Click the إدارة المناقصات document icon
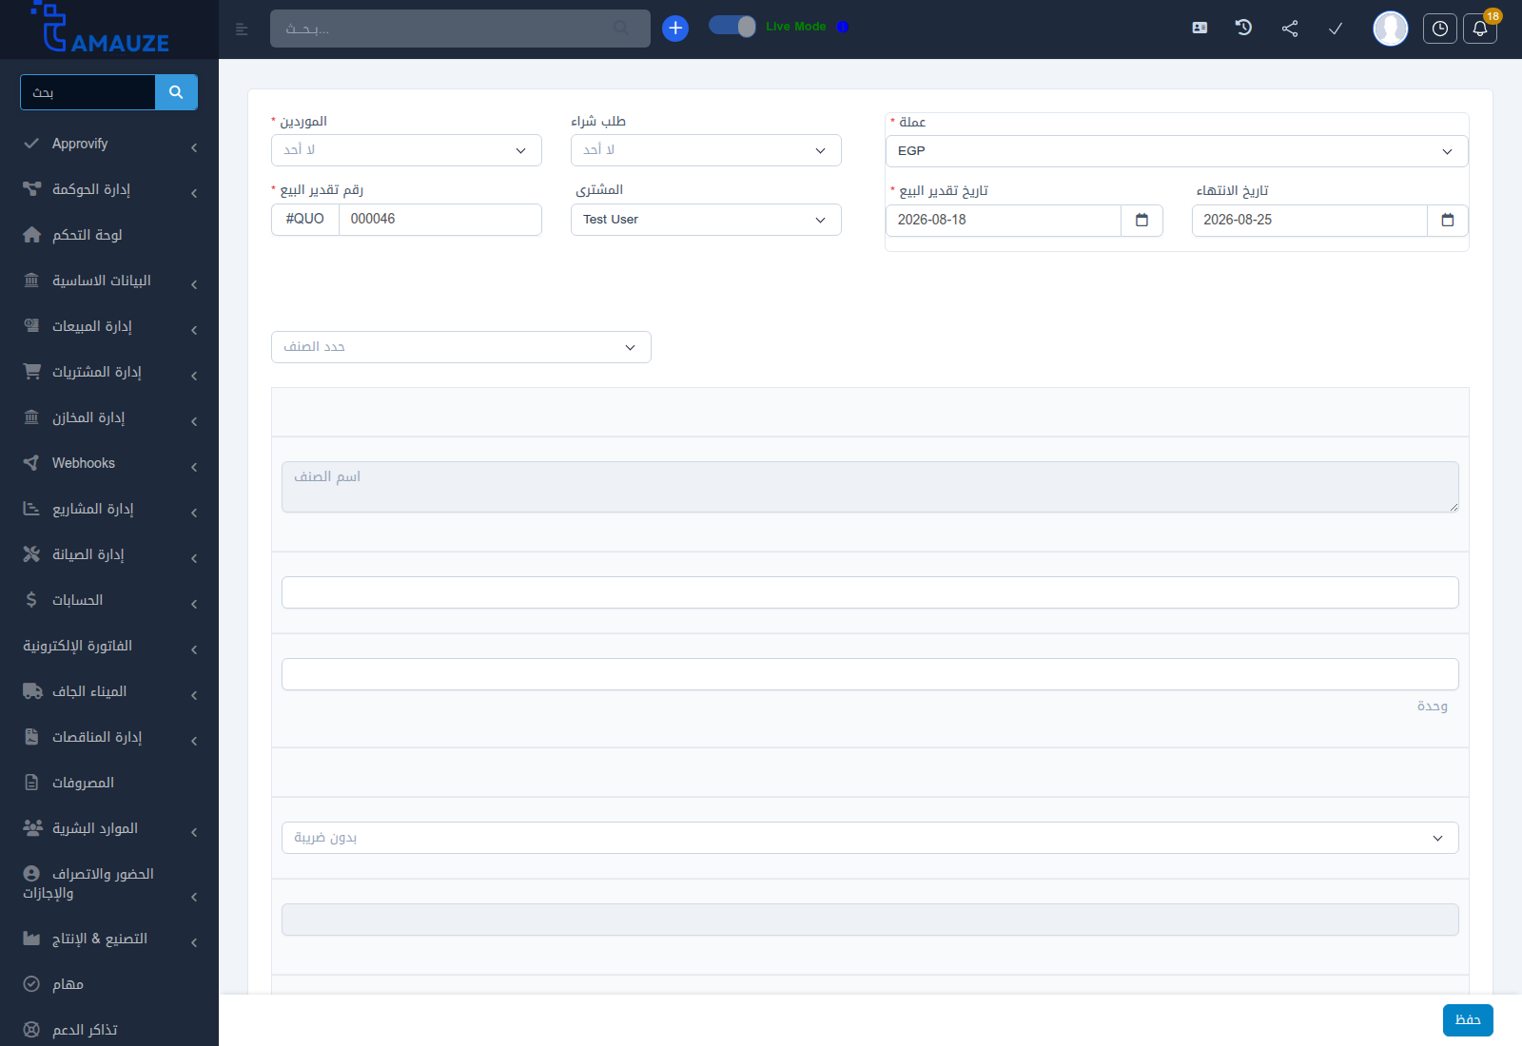Viewport: 1522px width, 1046px height. 31,737
